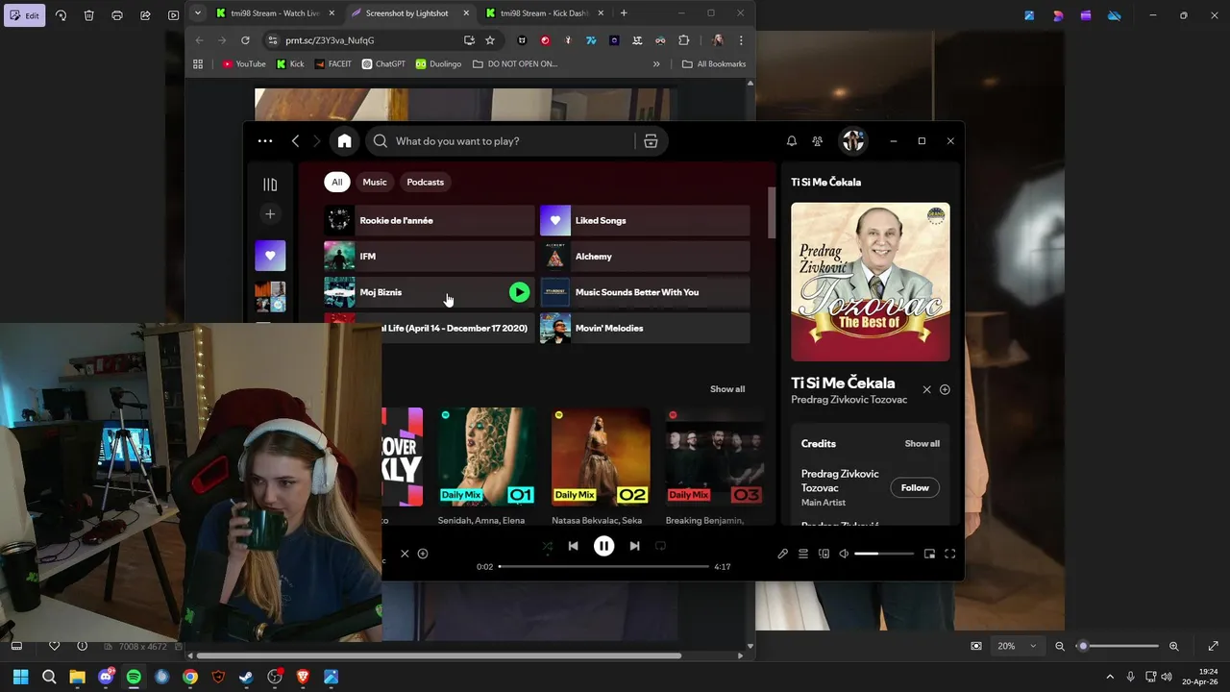Viewport: 1230px width, 692px height.
Task: Pause the current song
Action: pyautogui.click(x=603, y=546)
